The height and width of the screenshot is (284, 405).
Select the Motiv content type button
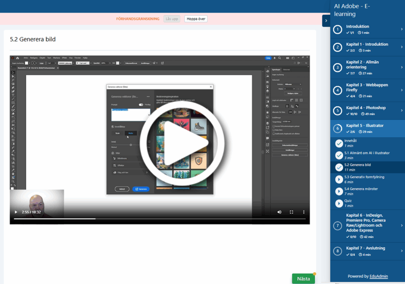pyautogui.click(x=131, y=133)
